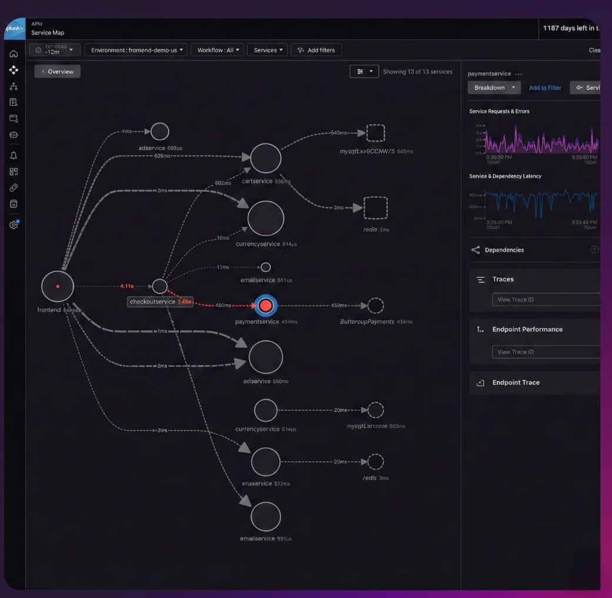Select the adservice node
Viewport: 612px width, 598px height.
coord(160,132)
